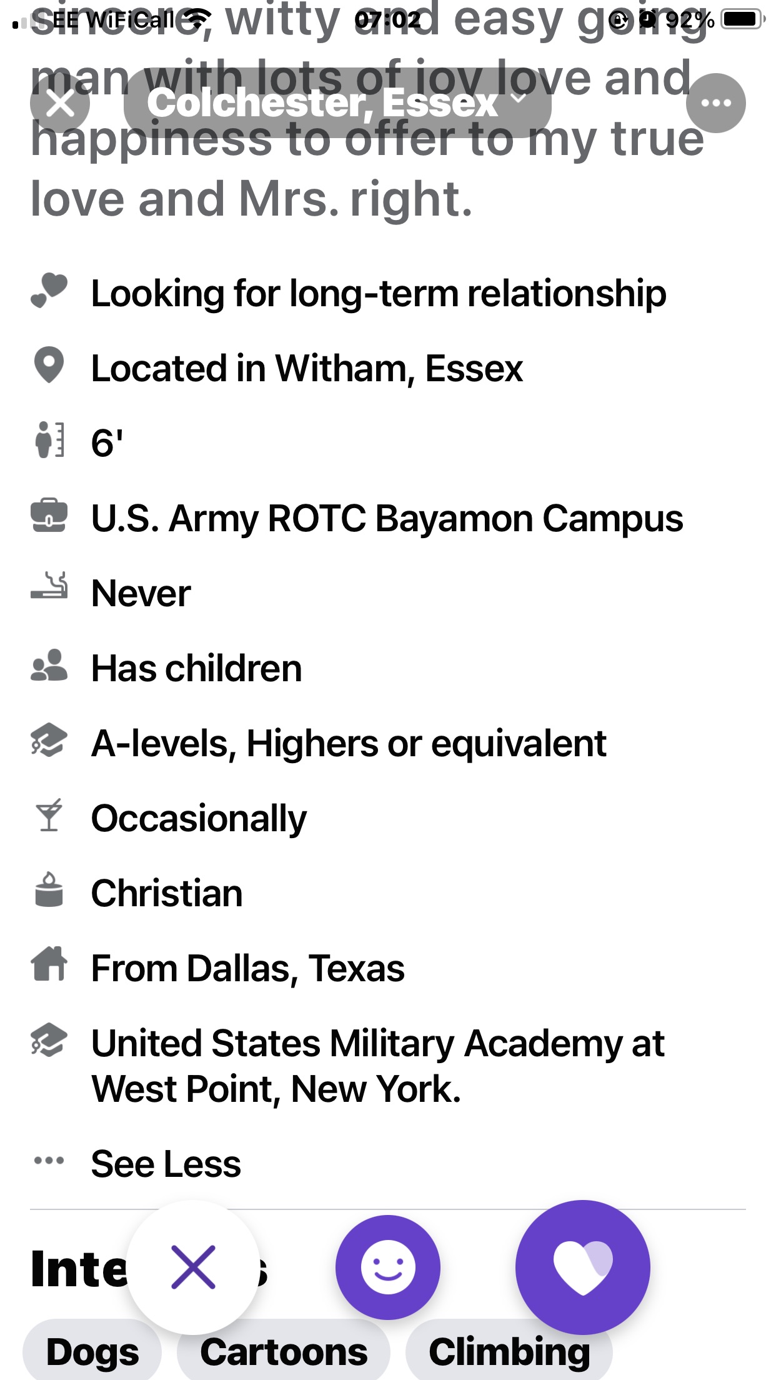Screen dimensions: 776x1380
Task: Tap the location pin icon for Witham
Action: click(49, 365)
